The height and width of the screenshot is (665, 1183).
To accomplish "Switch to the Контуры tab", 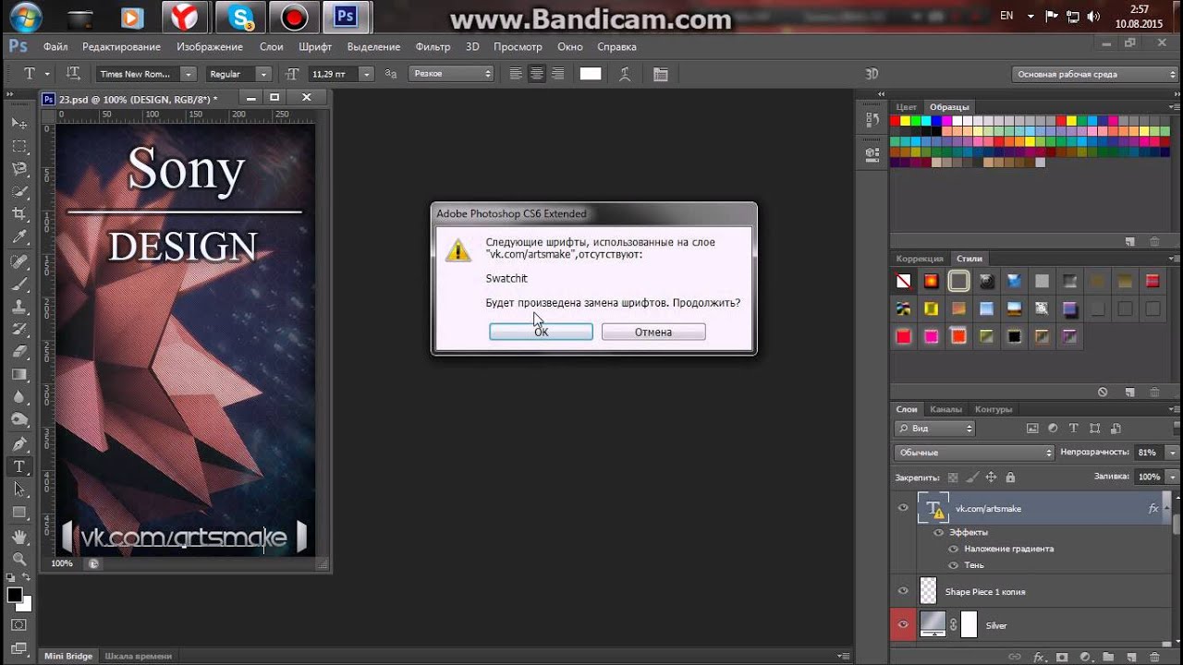I will pos(994,409).
